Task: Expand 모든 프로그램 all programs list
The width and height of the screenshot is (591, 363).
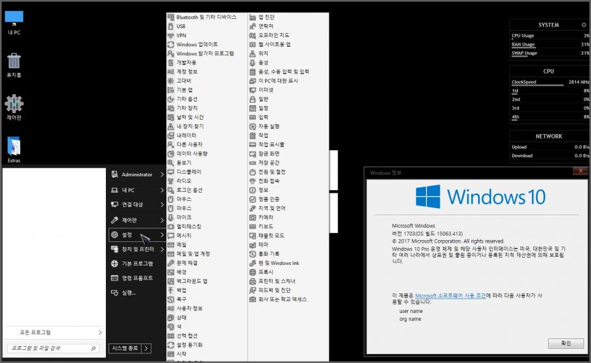Action: pos(55,332)
